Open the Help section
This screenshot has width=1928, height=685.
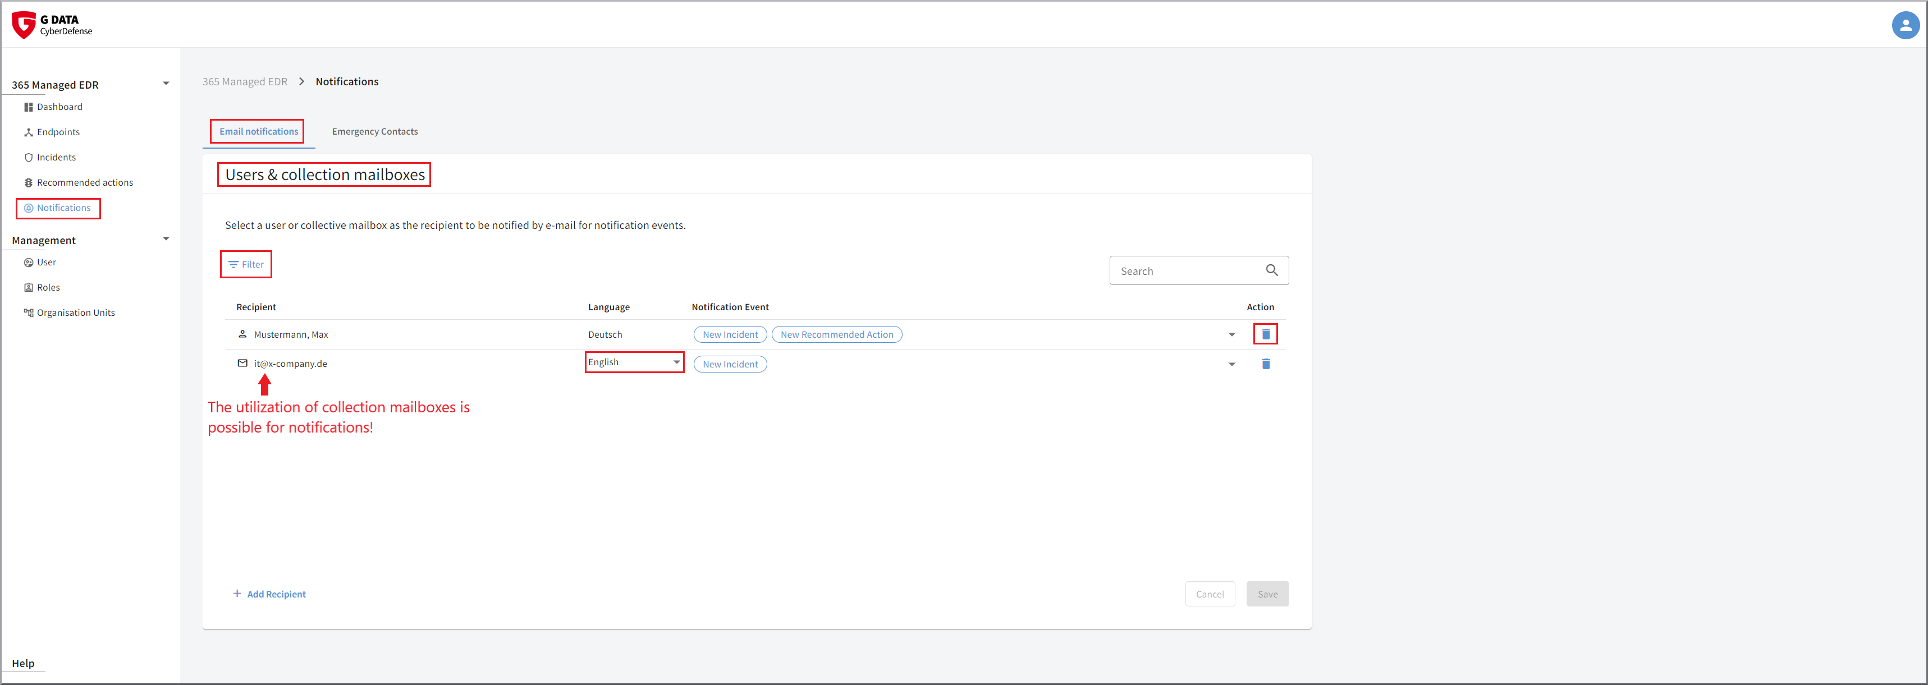pyautogui.click(x=23, y=663)
